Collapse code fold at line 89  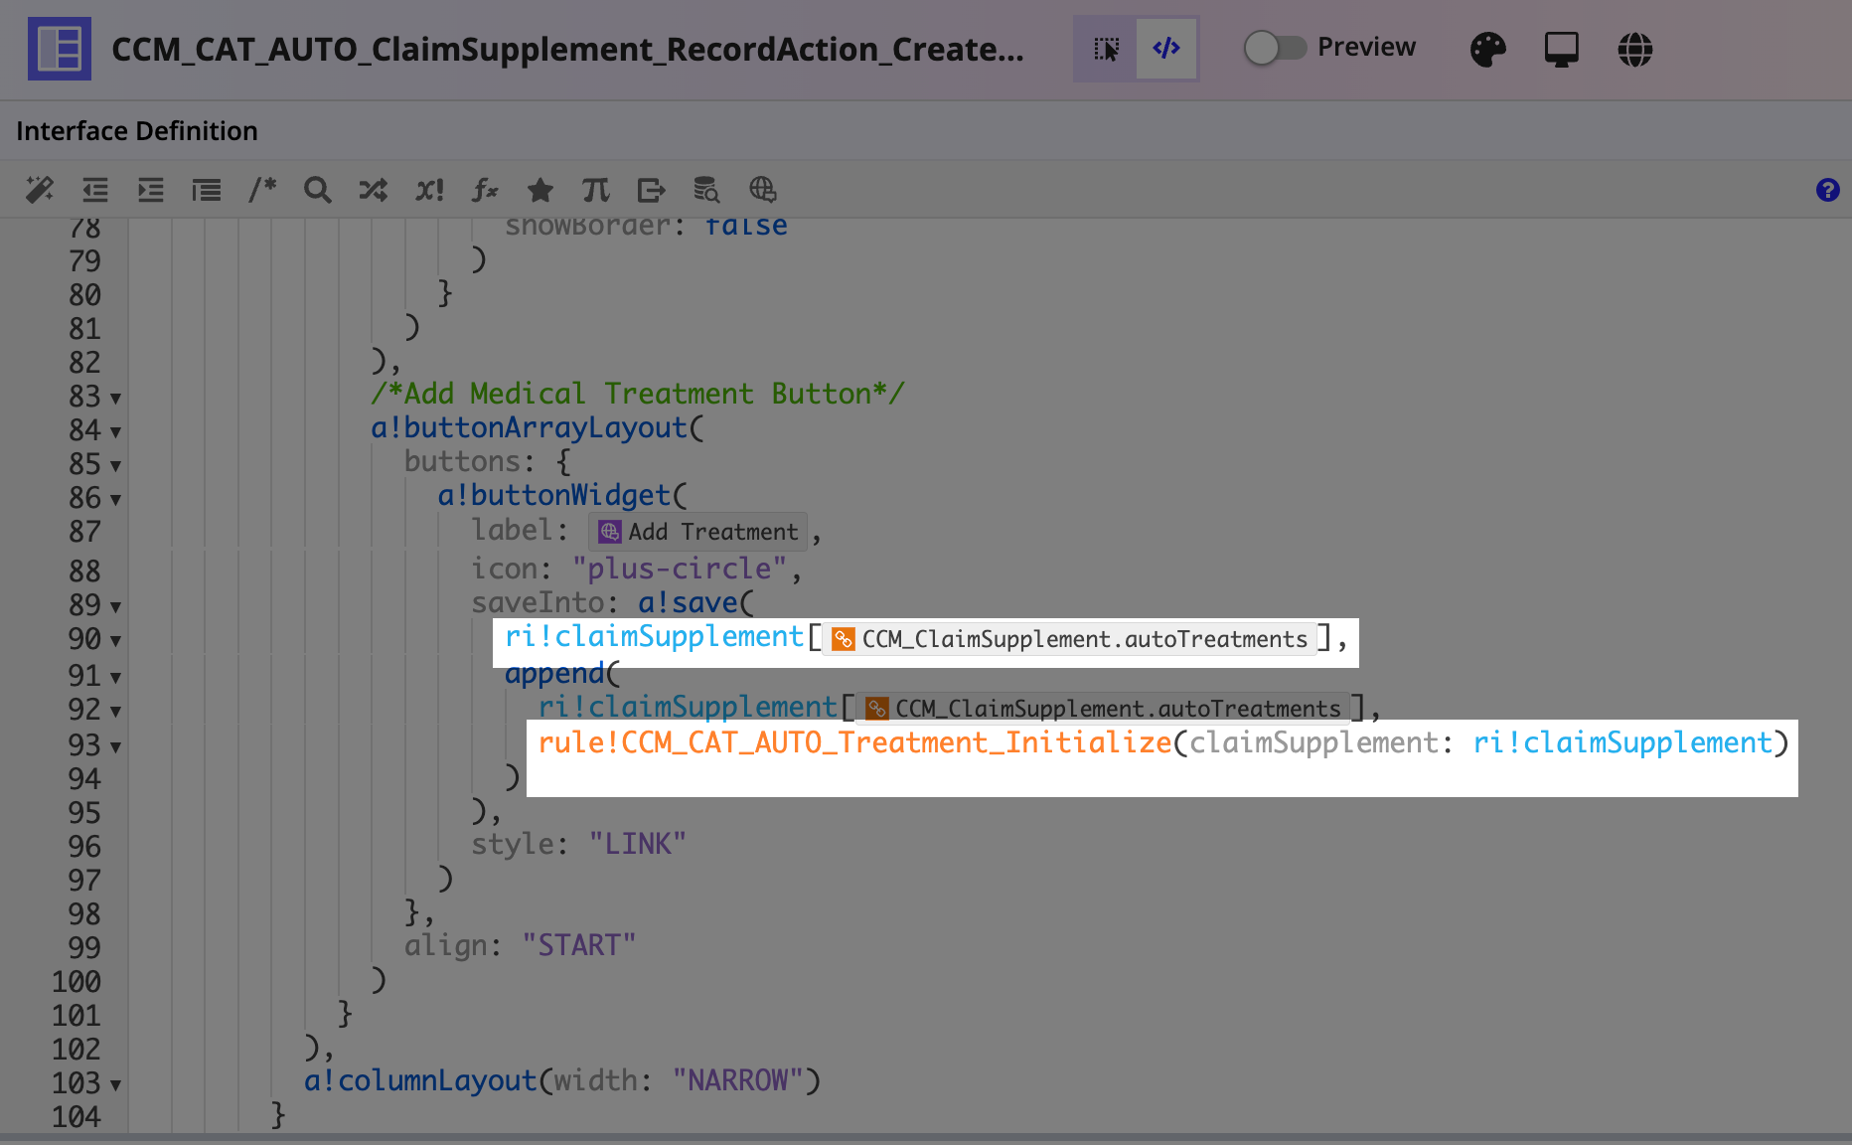point(116,607)
